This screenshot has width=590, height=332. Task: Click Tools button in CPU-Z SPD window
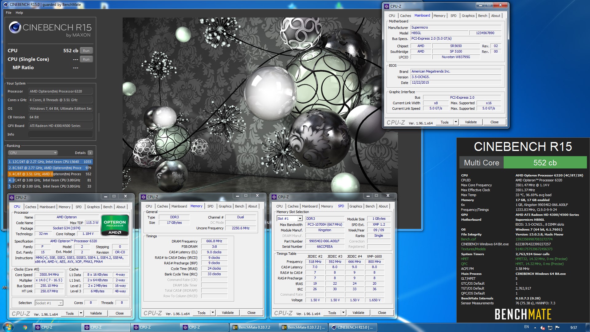(332, 313)
